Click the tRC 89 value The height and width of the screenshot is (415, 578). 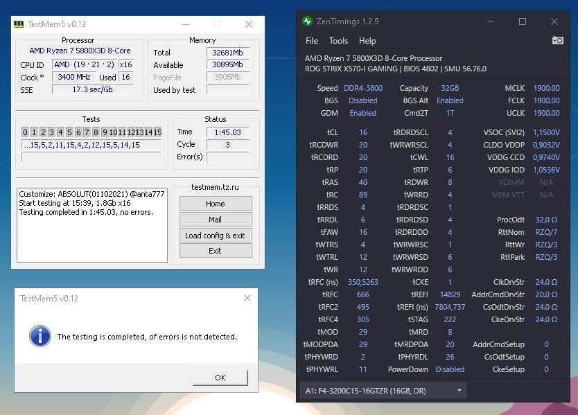[x=363, y=195]
